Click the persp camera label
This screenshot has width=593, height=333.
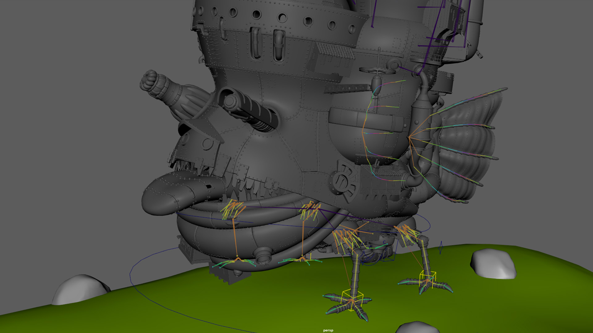click(x=328, y=330)
